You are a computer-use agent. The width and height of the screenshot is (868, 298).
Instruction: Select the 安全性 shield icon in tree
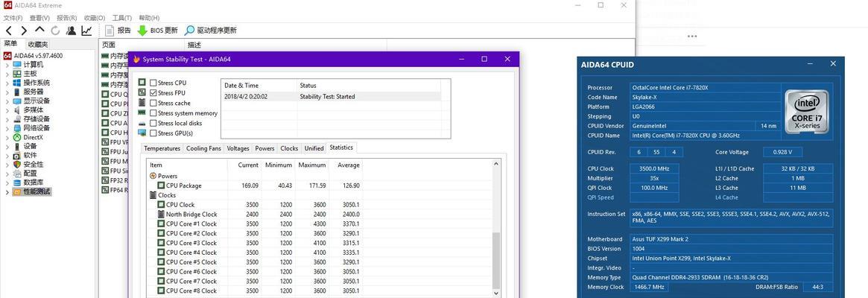pos(16,165)
